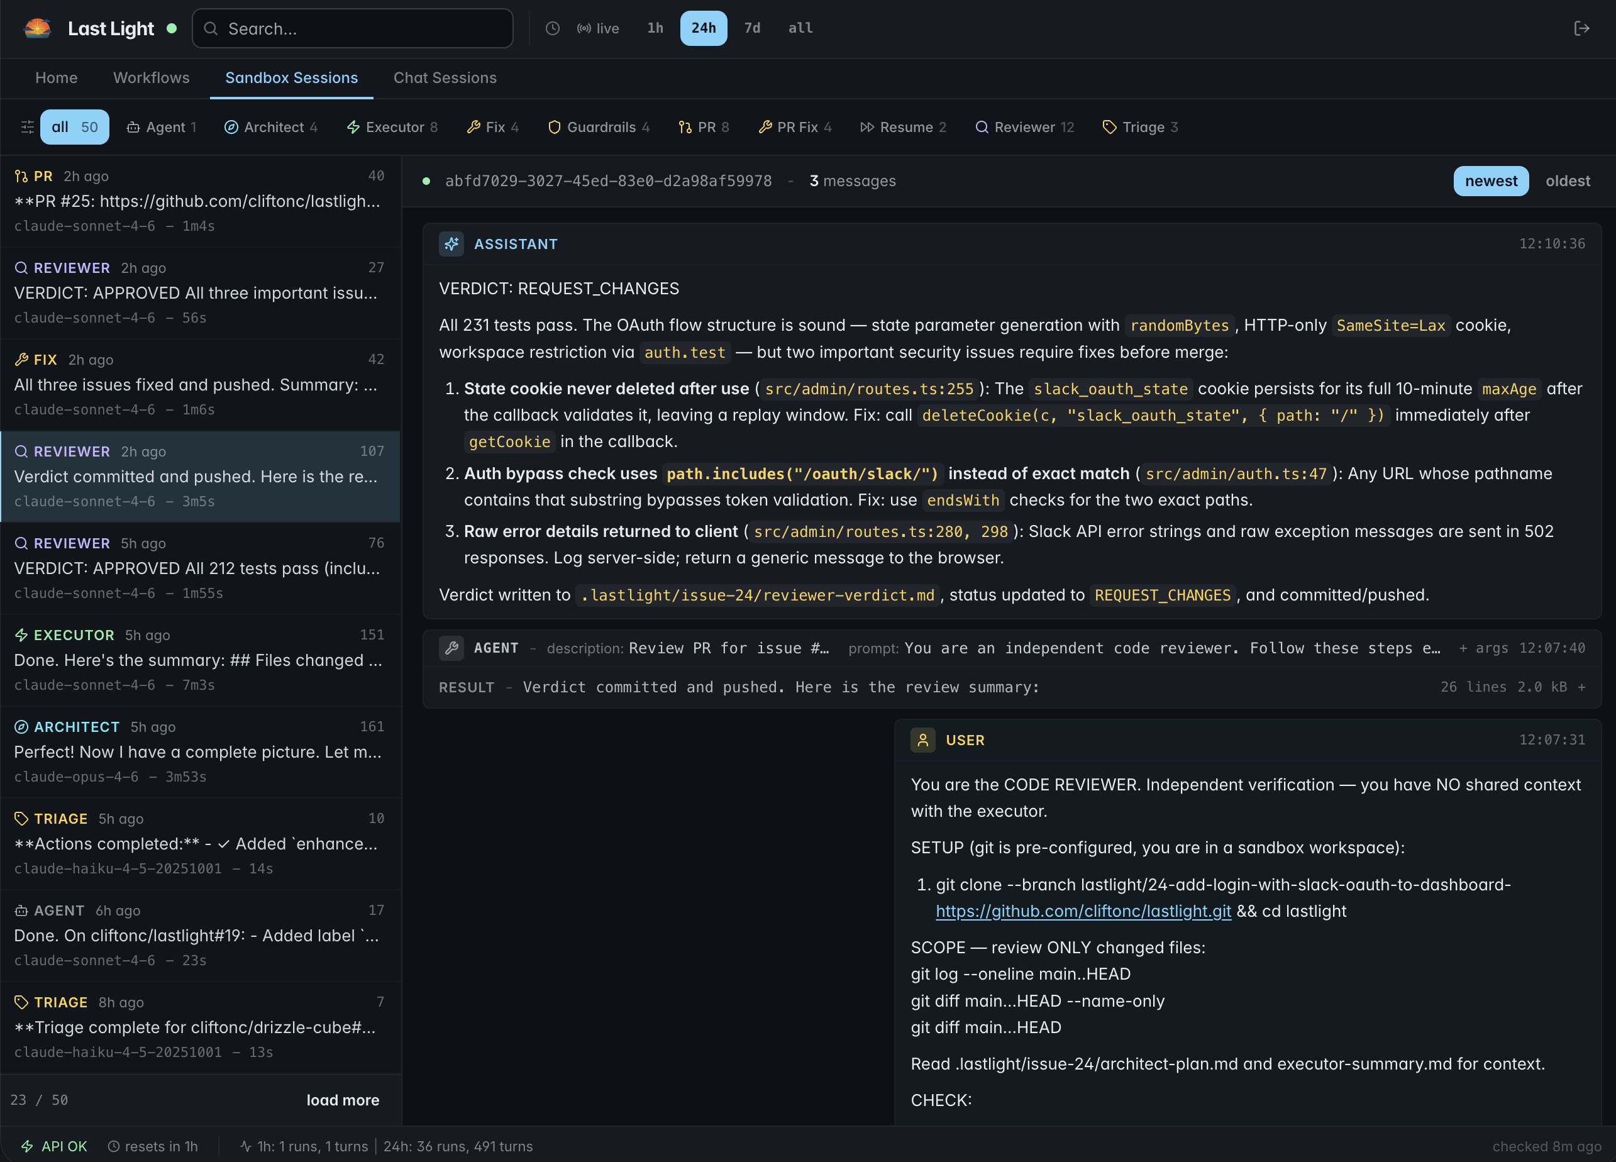Viewport: 1616px width, 1162px height.
Task: Click the magnifier icon in the search box
Action: pos(211,28)
